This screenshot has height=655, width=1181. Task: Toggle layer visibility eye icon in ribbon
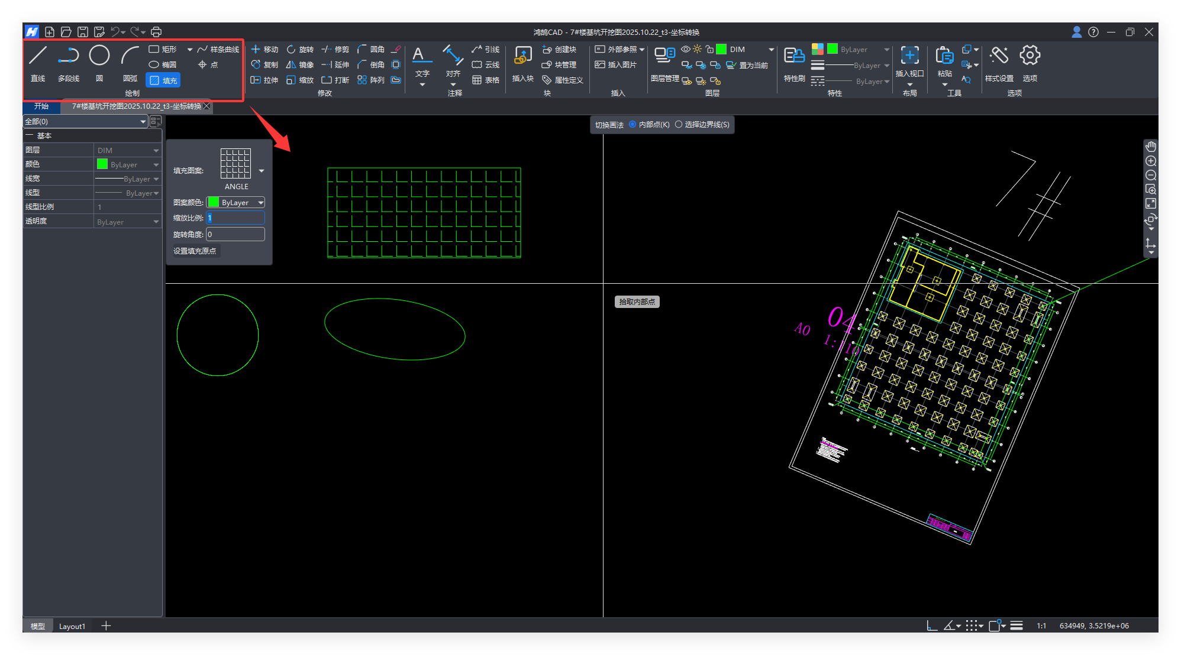(686, 50)
